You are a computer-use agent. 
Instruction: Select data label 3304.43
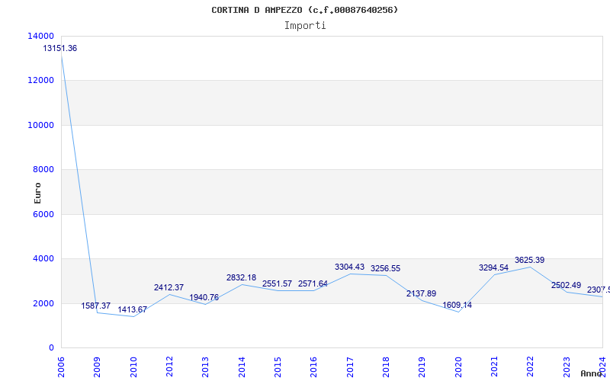coord(349,267)
